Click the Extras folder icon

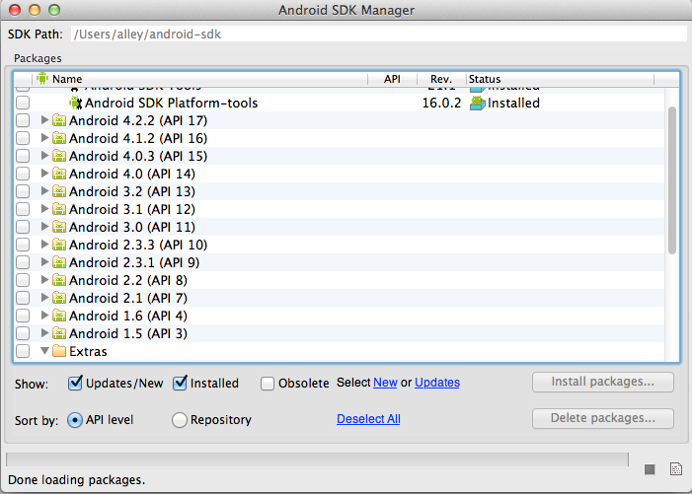point(59,351)
